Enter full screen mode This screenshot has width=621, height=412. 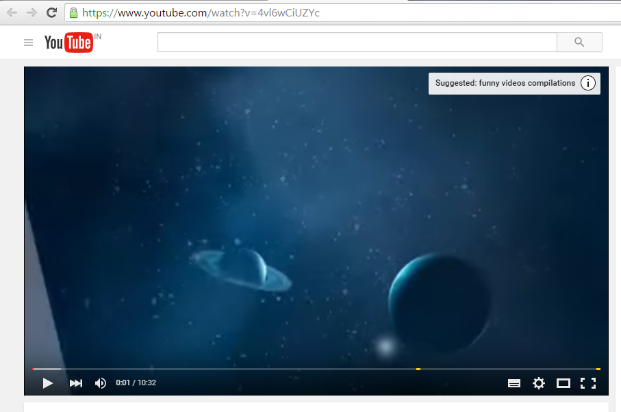coord(588,383)
